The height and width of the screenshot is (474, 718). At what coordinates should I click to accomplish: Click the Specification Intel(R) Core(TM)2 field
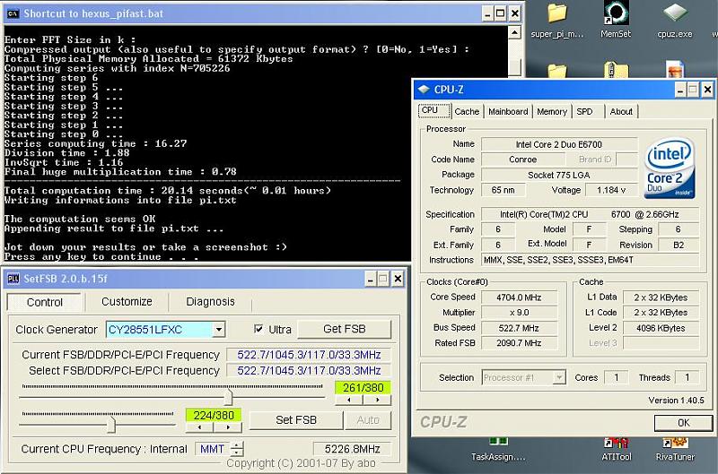pos(591,214)
